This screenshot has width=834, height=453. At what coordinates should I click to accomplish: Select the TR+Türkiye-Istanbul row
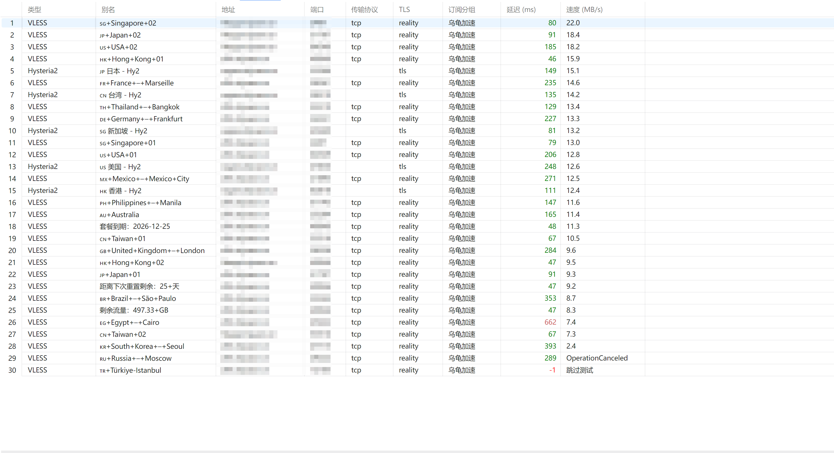pyautogui.click(x=417, y=370)
